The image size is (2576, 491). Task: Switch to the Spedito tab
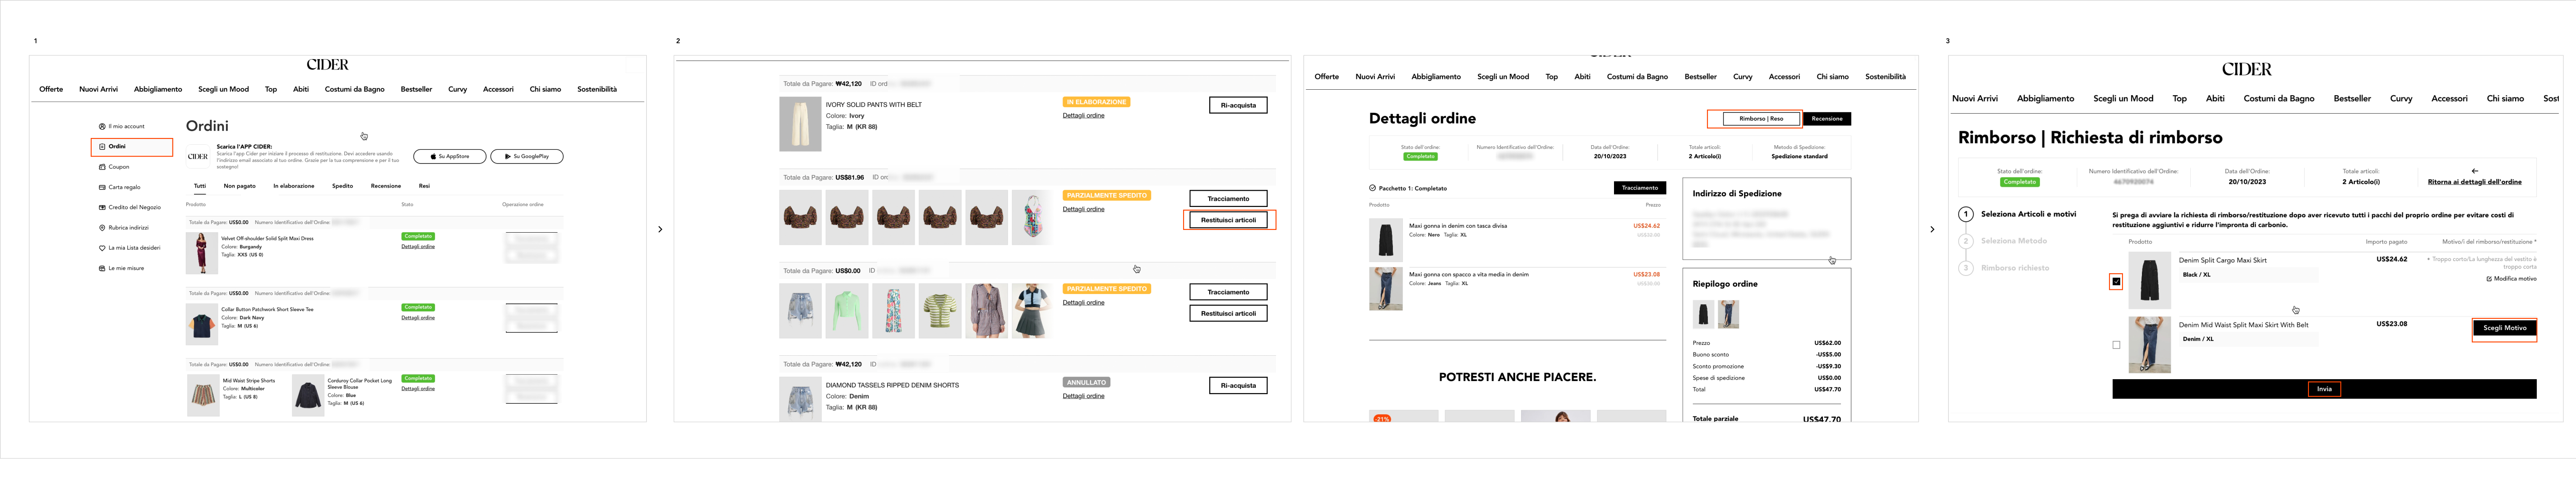tap(343, 186)
